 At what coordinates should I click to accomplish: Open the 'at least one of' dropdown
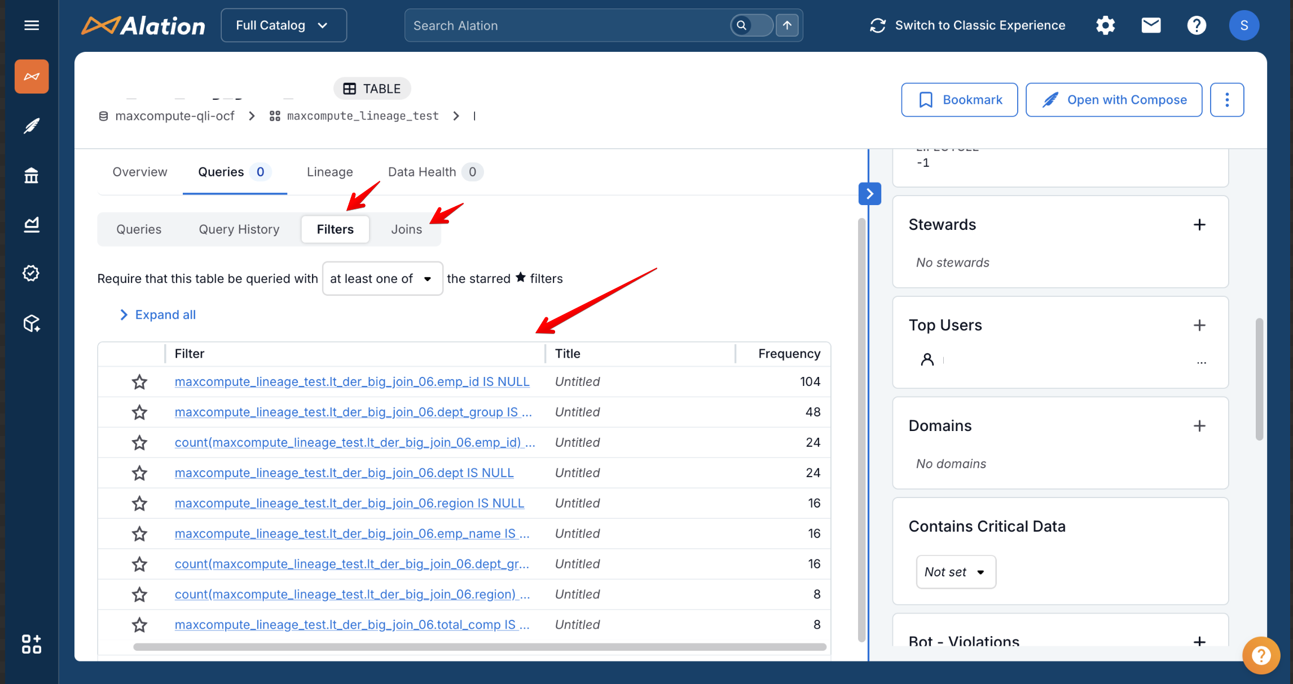point(382,278)
